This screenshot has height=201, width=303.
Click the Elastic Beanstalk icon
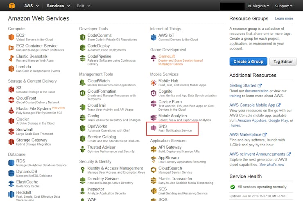pyautogui.click(x=11, y=58)
